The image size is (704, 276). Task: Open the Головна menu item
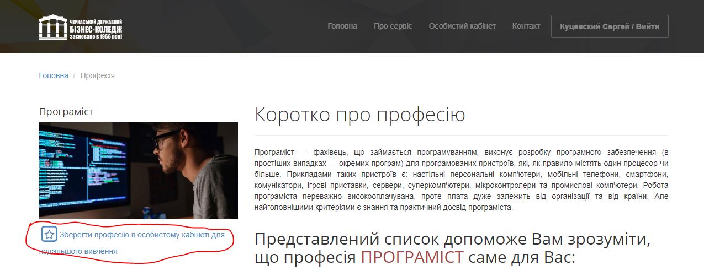pyautogui.click(x=342, y=26)
